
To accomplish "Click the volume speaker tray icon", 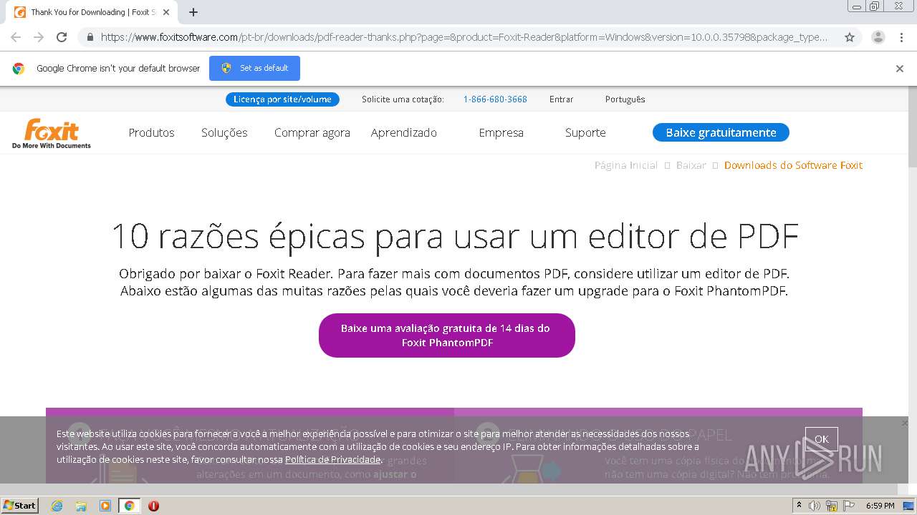I will tap(815, 506).
